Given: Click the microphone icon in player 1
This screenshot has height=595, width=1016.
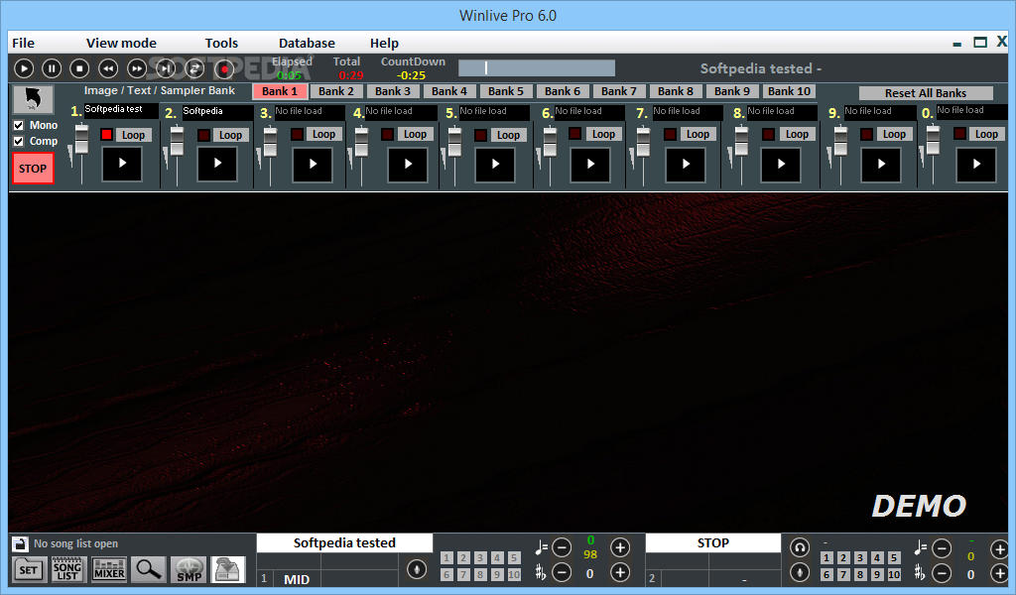Looking at the screenshot, I should point(417,570).
